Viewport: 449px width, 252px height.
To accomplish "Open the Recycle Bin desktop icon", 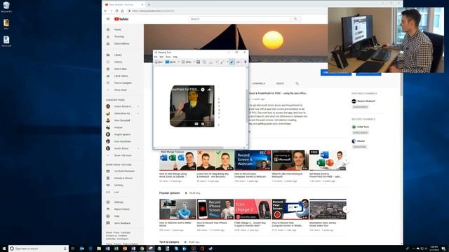I will 6,7.
